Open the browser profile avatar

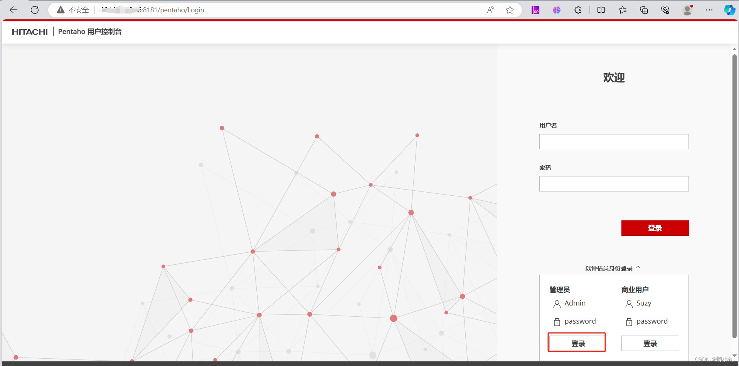687,10
